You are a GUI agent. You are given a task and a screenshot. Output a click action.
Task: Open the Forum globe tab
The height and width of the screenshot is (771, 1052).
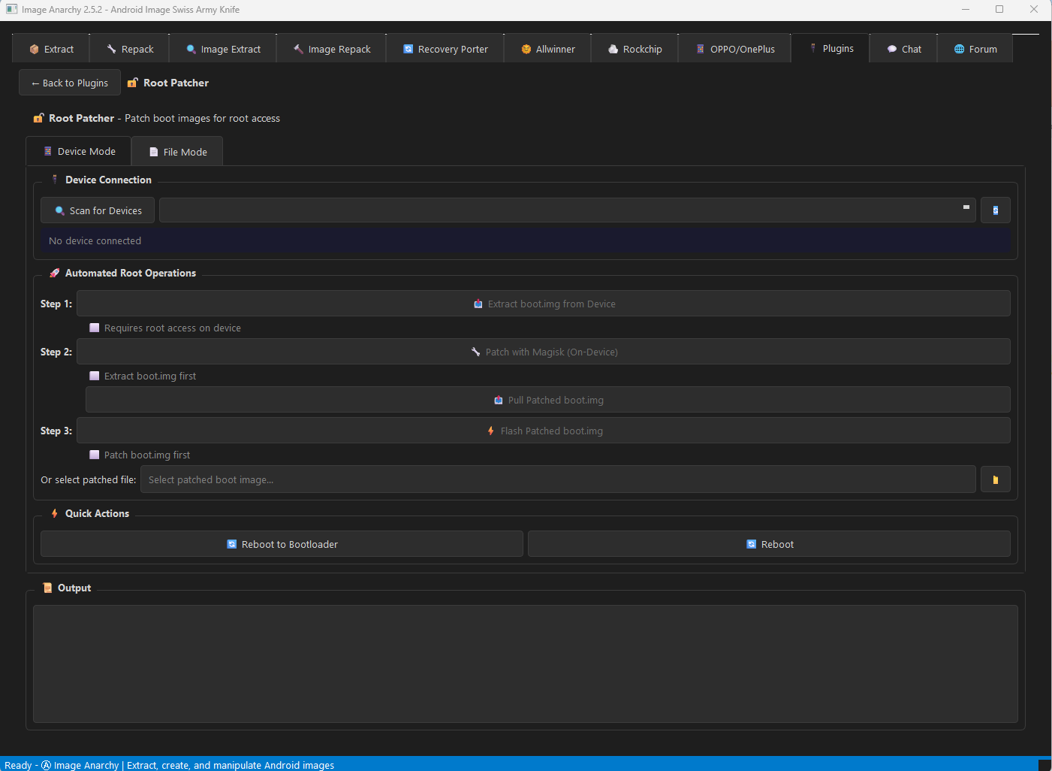coord(975,49)
